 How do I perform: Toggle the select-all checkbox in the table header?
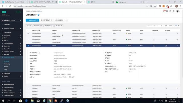(x=28, y=30)
